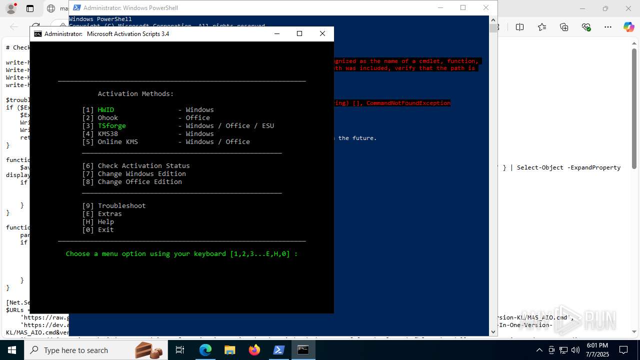Click the Edge profile avatar icon
The width and height of the screenshot is (640, 360).
coord(10,8)
